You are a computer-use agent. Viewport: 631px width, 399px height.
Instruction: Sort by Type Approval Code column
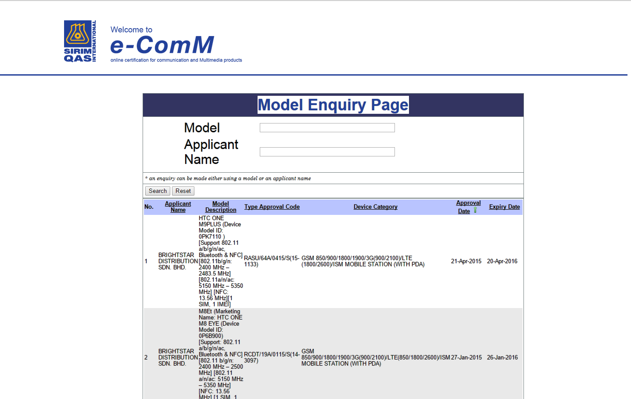tap(272, 207)
